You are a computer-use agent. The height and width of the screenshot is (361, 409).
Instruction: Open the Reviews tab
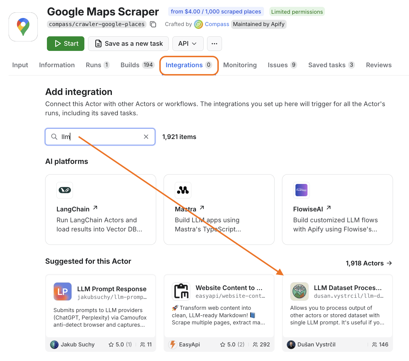[x=379, y=65]
